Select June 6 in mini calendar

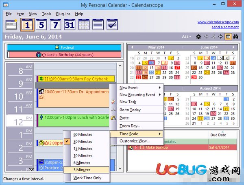coord(227,58)
